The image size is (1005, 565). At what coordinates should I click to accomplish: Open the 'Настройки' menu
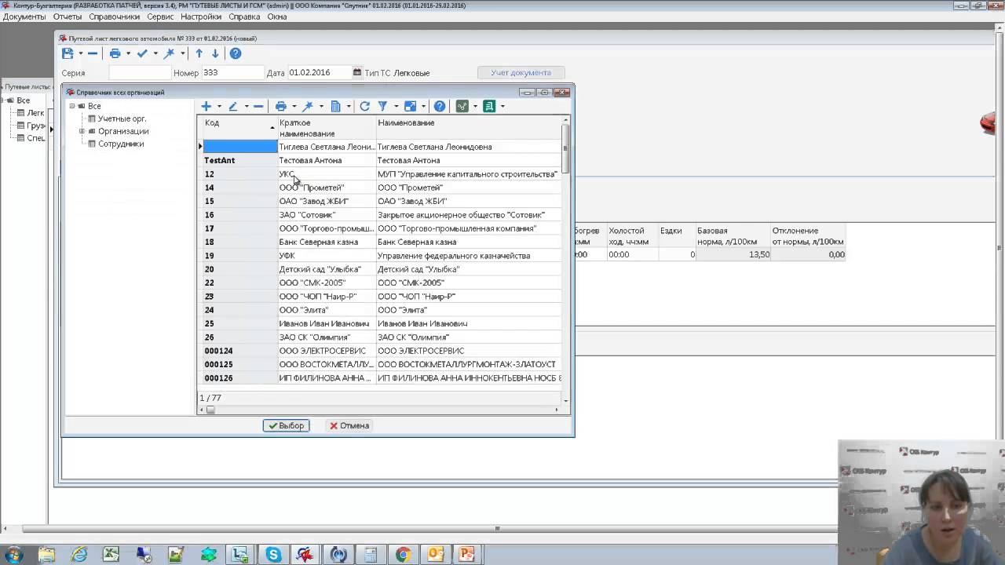pos(201,16)
